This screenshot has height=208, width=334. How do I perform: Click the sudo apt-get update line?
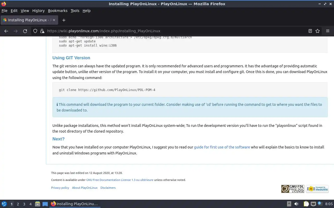point(77,41)
